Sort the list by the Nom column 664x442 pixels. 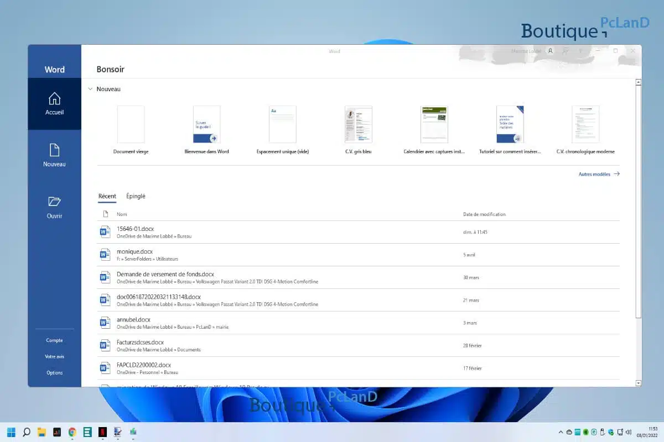click(122, 214)
